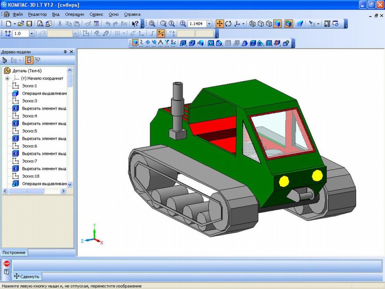Switch to the Построение tab

click(x=14, y=253)
